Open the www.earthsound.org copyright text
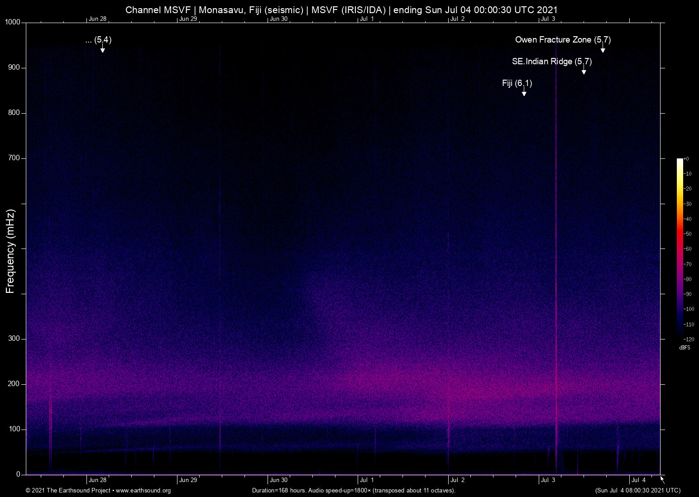Image resolution: width=699 pixels, height=497 pixels. click(98, 491)
